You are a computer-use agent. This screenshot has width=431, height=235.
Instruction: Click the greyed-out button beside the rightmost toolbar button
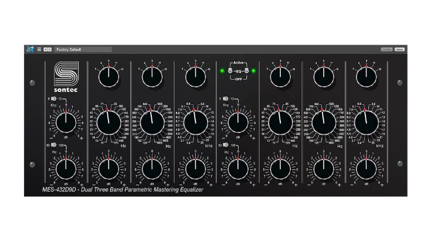click(386, 50)
